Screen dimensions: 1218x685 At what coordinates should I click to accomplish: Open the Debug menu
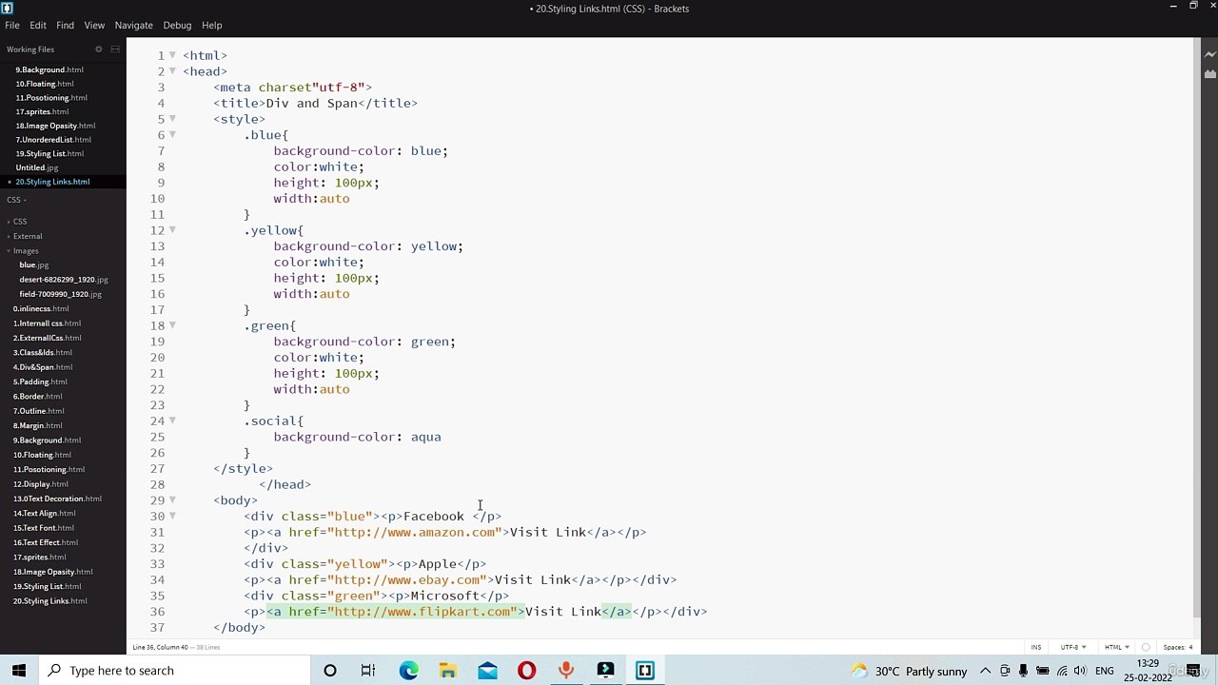coord(177,26)
